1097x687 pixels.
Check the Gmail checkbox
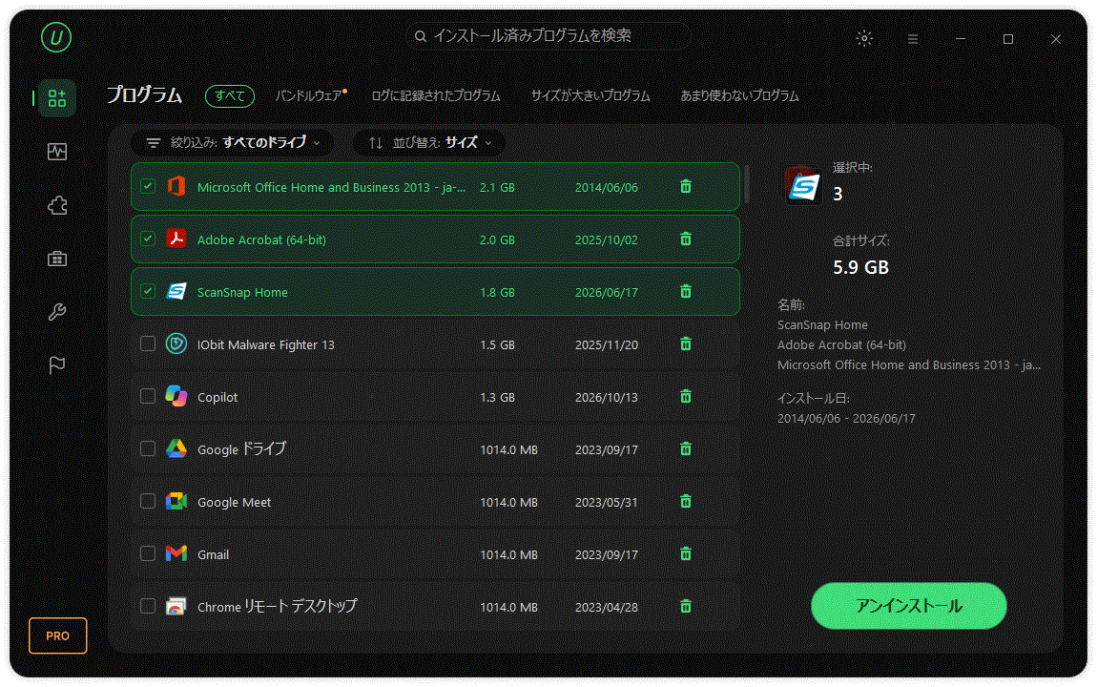[x=148, y=553]
